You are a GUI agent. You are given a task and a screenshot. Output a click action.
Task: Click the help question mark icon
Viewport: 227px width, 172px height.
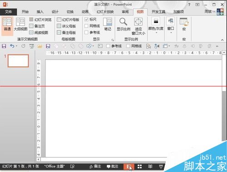pyautogui.click(x=189, y=5)
